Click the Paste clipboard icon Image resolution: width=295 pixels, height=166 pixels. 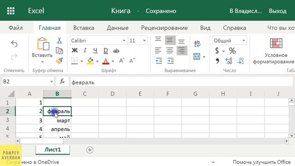coord(43,44)
